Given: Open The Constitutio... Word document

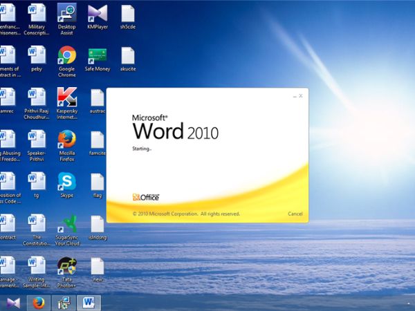Looking at the screenshot, I should click(37, 230).
